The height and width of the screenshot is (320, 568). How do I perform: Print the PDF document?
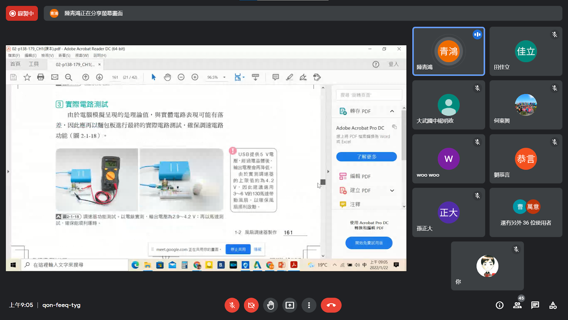[x=41, y=77]
